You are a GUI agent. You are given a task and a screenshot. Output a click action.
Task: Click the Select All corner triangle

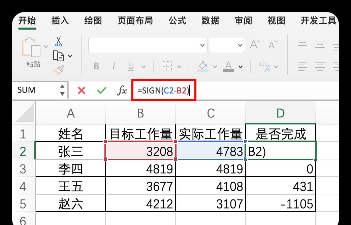pyautogui.click(x=24, y=113)
